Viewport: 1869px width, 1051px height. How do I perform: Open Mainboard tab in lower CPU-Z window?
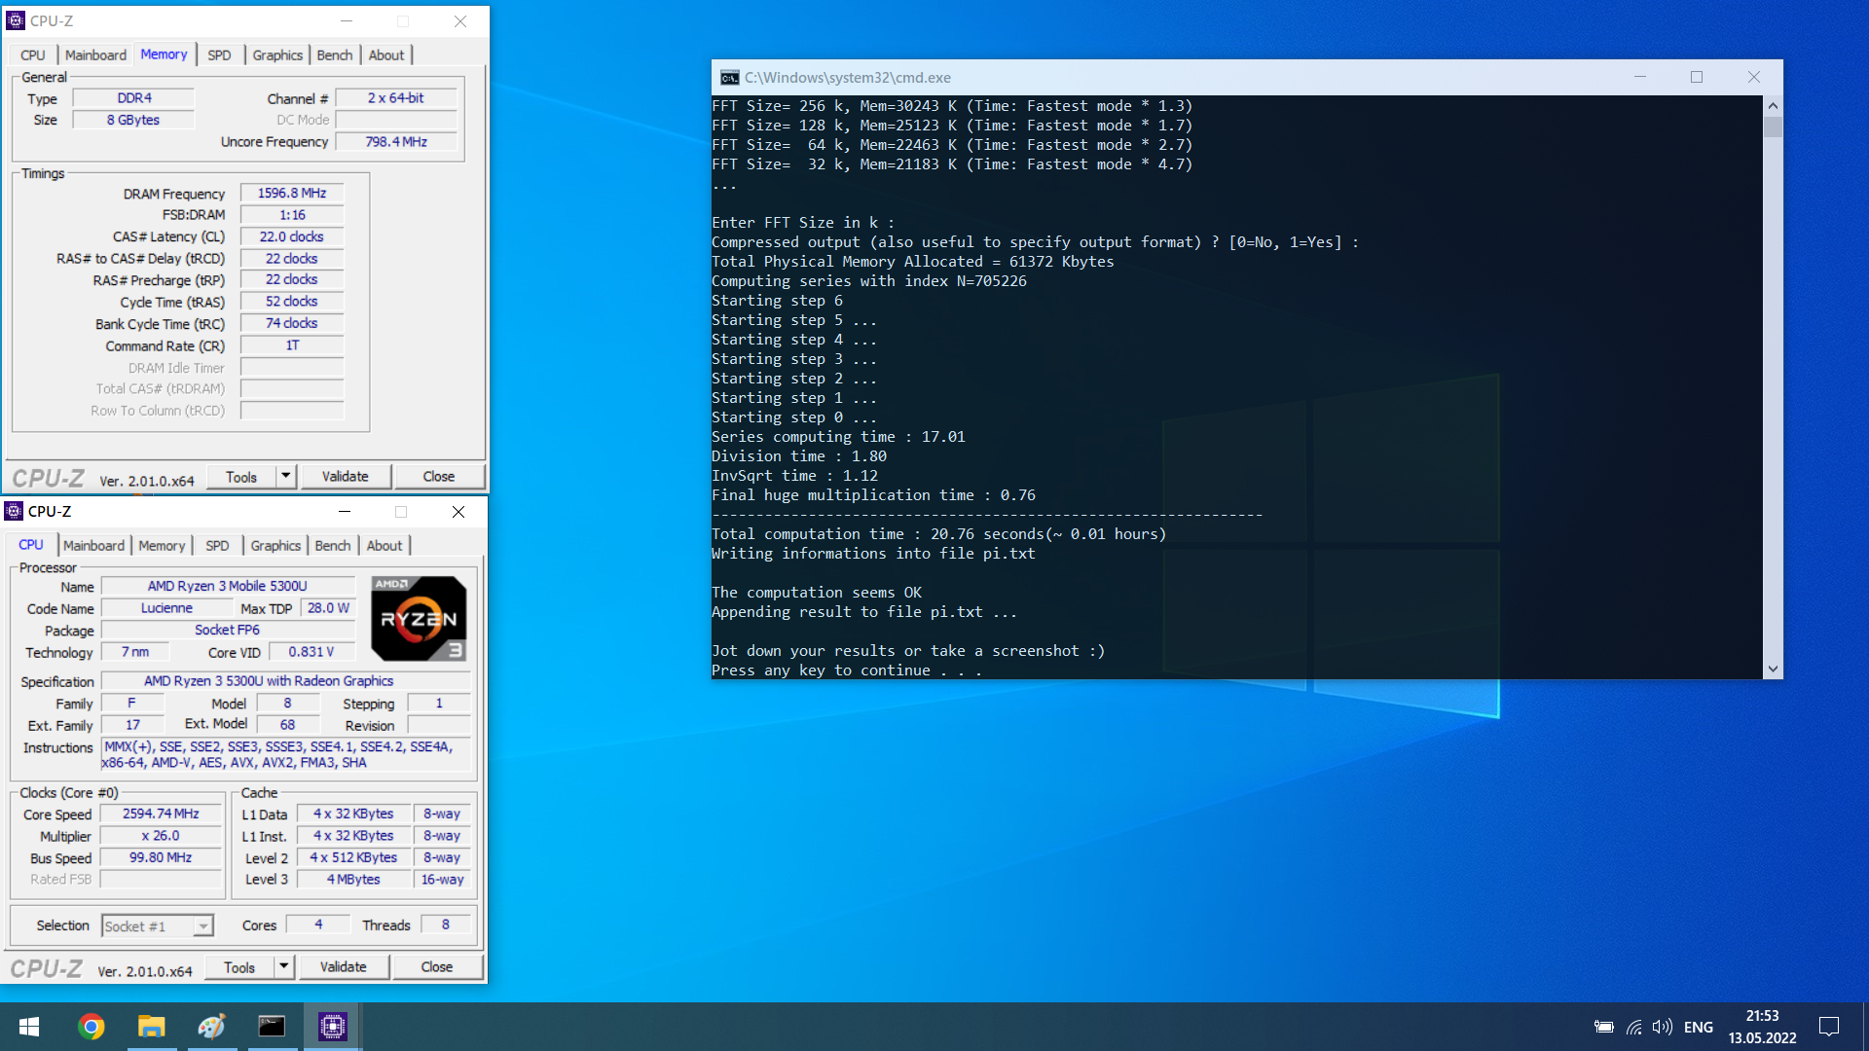click(93, 546)
